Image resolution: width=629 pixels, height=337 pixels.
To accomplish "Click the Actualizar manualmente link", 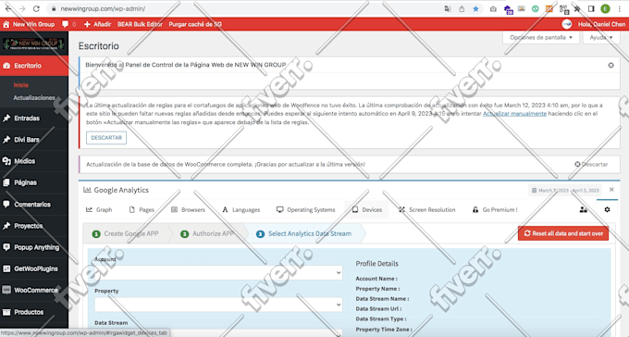I will [514, 114].
